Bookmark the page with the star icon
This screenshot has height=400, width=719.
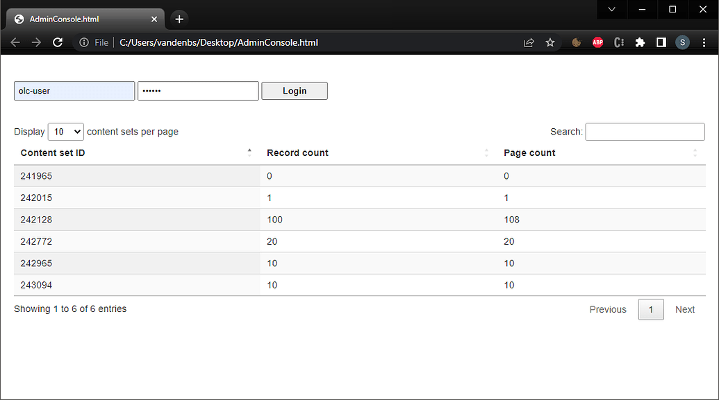coord(549,42)
